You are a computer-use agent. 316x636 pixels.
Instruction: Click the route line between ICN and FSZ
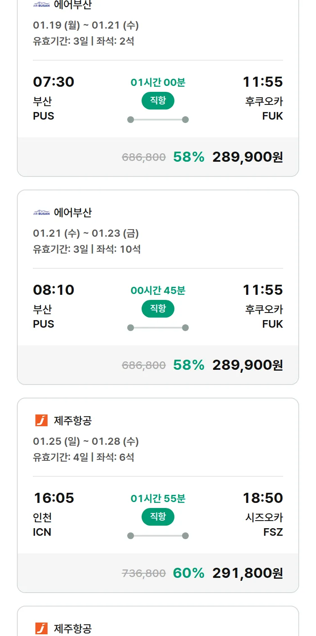pos(158,536)
